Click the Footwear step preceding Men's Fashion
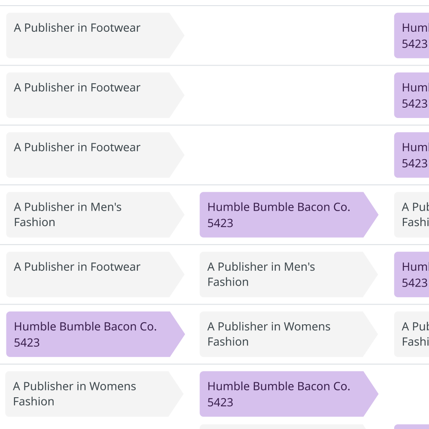This screenshot has width=429, height=429. 90,275
